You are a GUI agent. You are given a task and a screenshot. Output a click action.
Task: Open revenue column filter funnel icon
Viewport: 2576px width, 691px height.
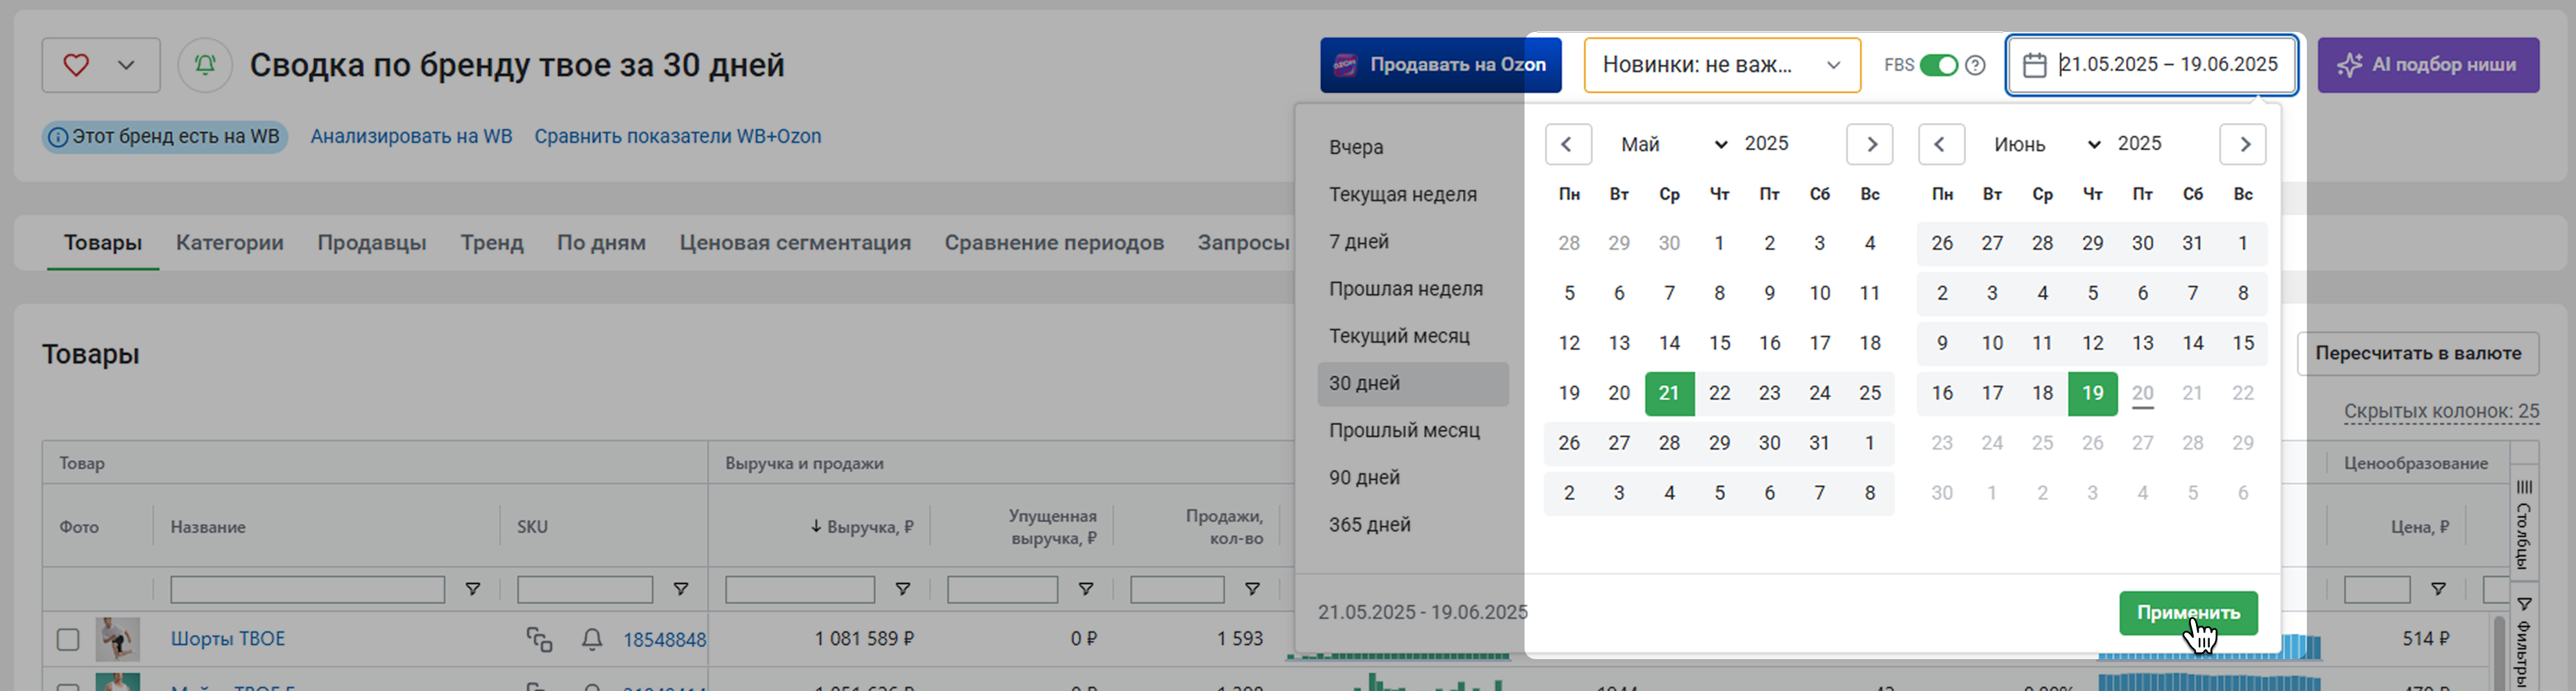pos(903,589)
